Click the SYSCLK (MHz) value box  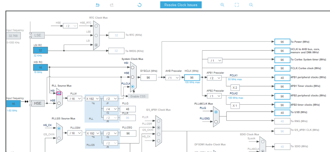pos(148,78)
